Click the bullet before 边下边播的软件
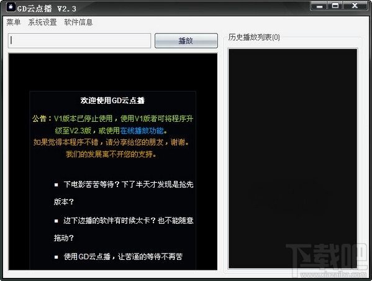This screenshot has width=372, height=281. (x=57, y=221)
